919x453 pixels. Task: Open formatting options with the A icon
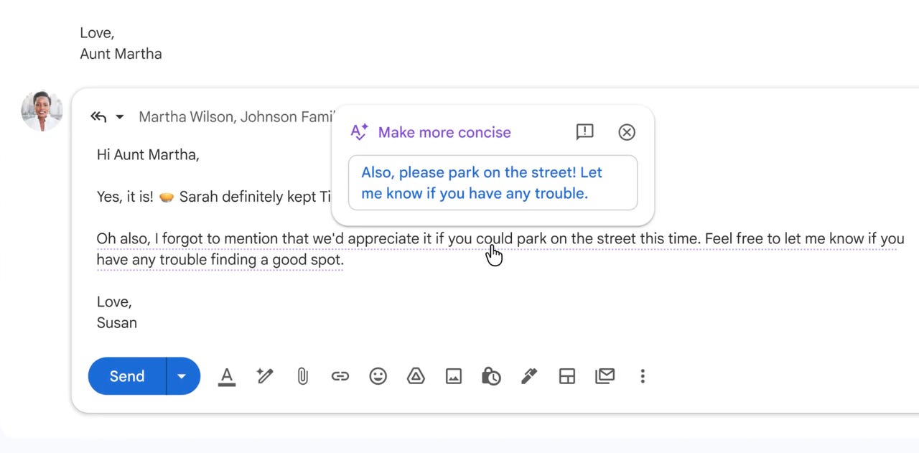227,376
